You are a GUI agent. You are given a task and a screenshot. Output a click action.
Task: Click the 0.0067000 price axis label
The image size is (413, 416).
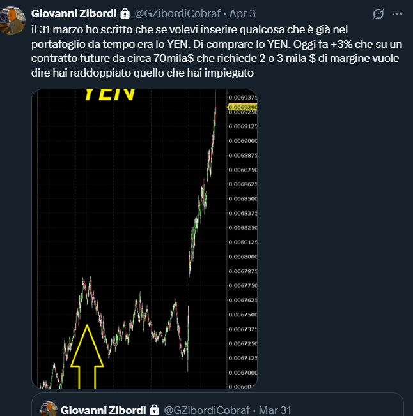pos(242,373)
